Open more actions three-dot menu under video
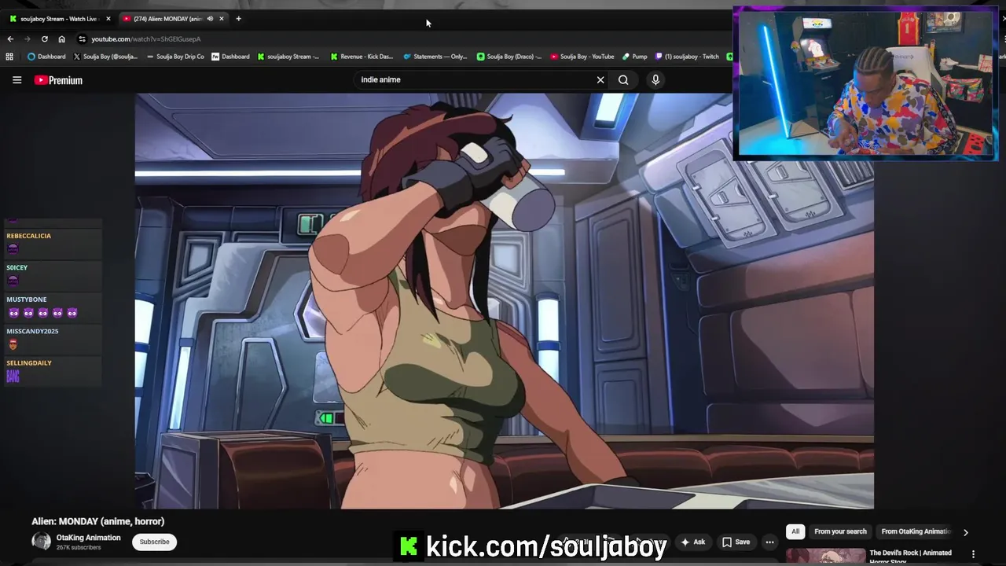 tap(769, 542)
